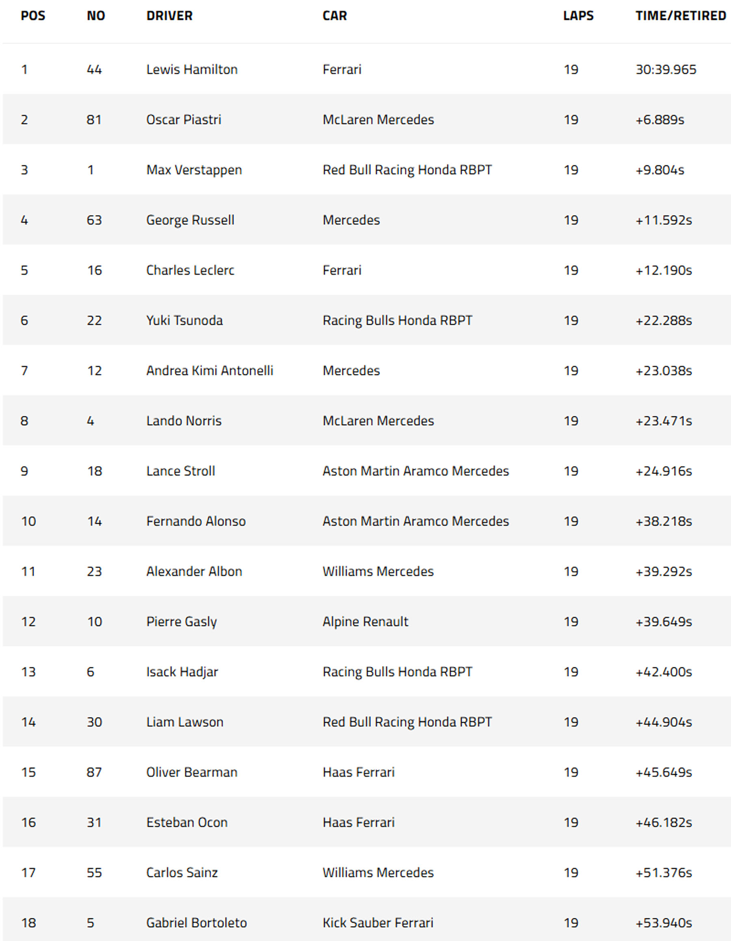Click George Russell in the results
The height and width of the screenshot is (941, 731).
190,220
